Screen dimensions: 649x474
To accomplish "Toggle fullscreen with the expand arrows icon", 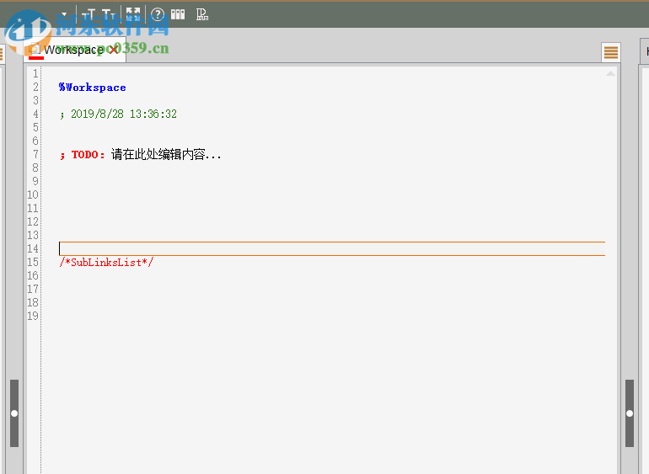I will [133, 14].
